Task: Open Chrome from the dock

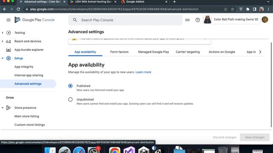Action: [x=115, y=150]
